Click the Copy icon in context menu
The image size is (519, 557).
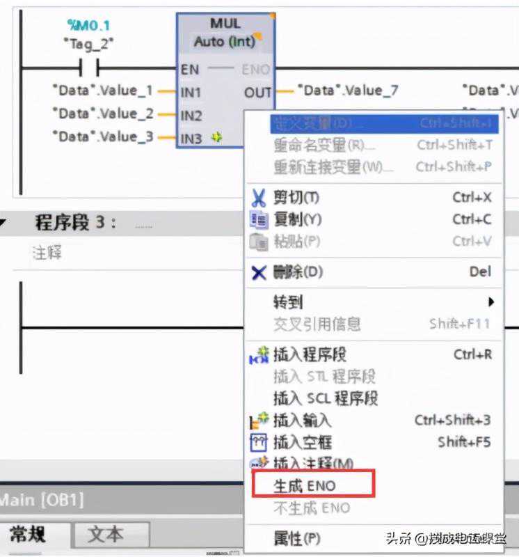tap(259, 220)
